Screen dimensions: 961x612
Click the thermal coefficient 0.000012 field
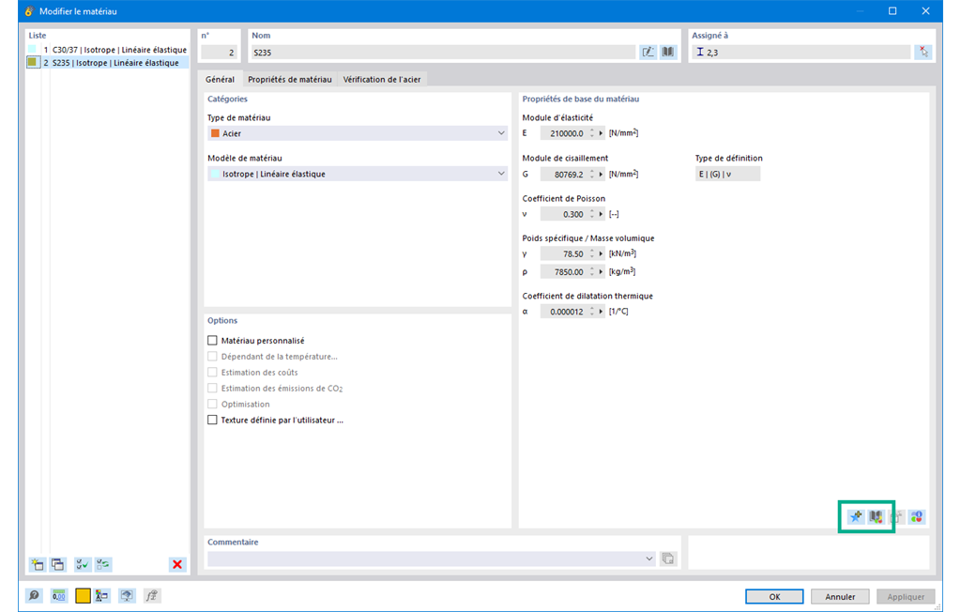click(564, 312)
